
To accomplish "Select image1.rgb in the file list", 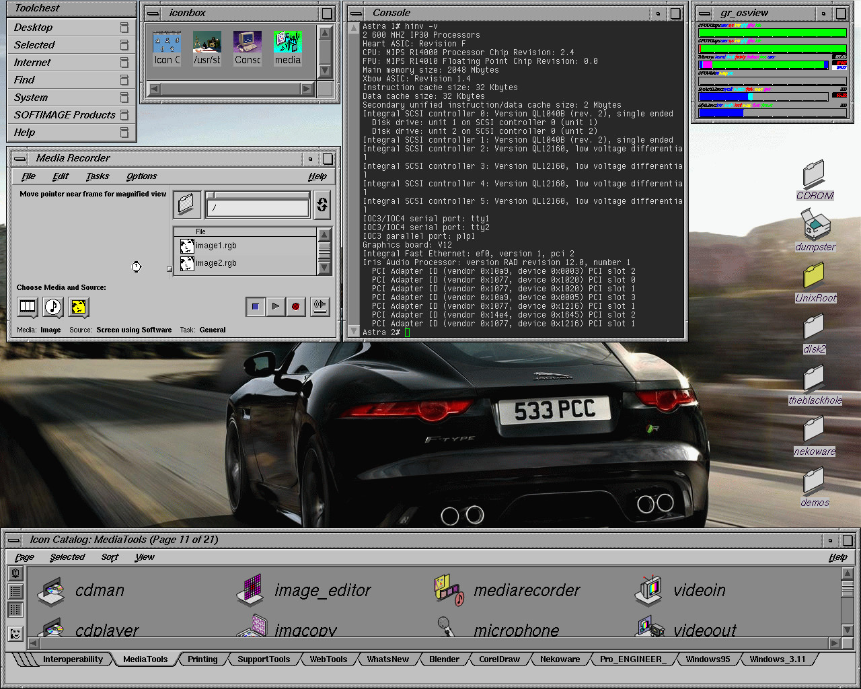I will click(216, 246).
